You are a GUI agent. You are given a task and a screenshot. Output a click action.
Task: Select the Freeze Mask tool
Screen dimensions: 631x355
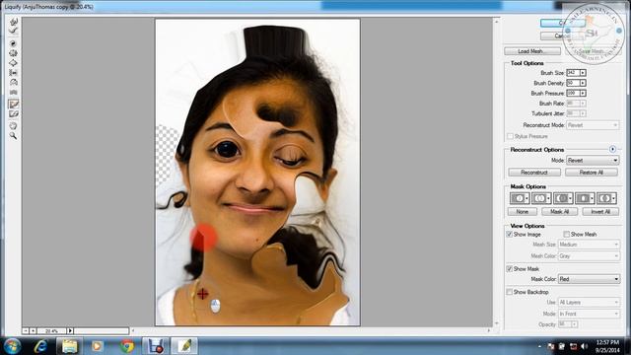coord(13,105)
